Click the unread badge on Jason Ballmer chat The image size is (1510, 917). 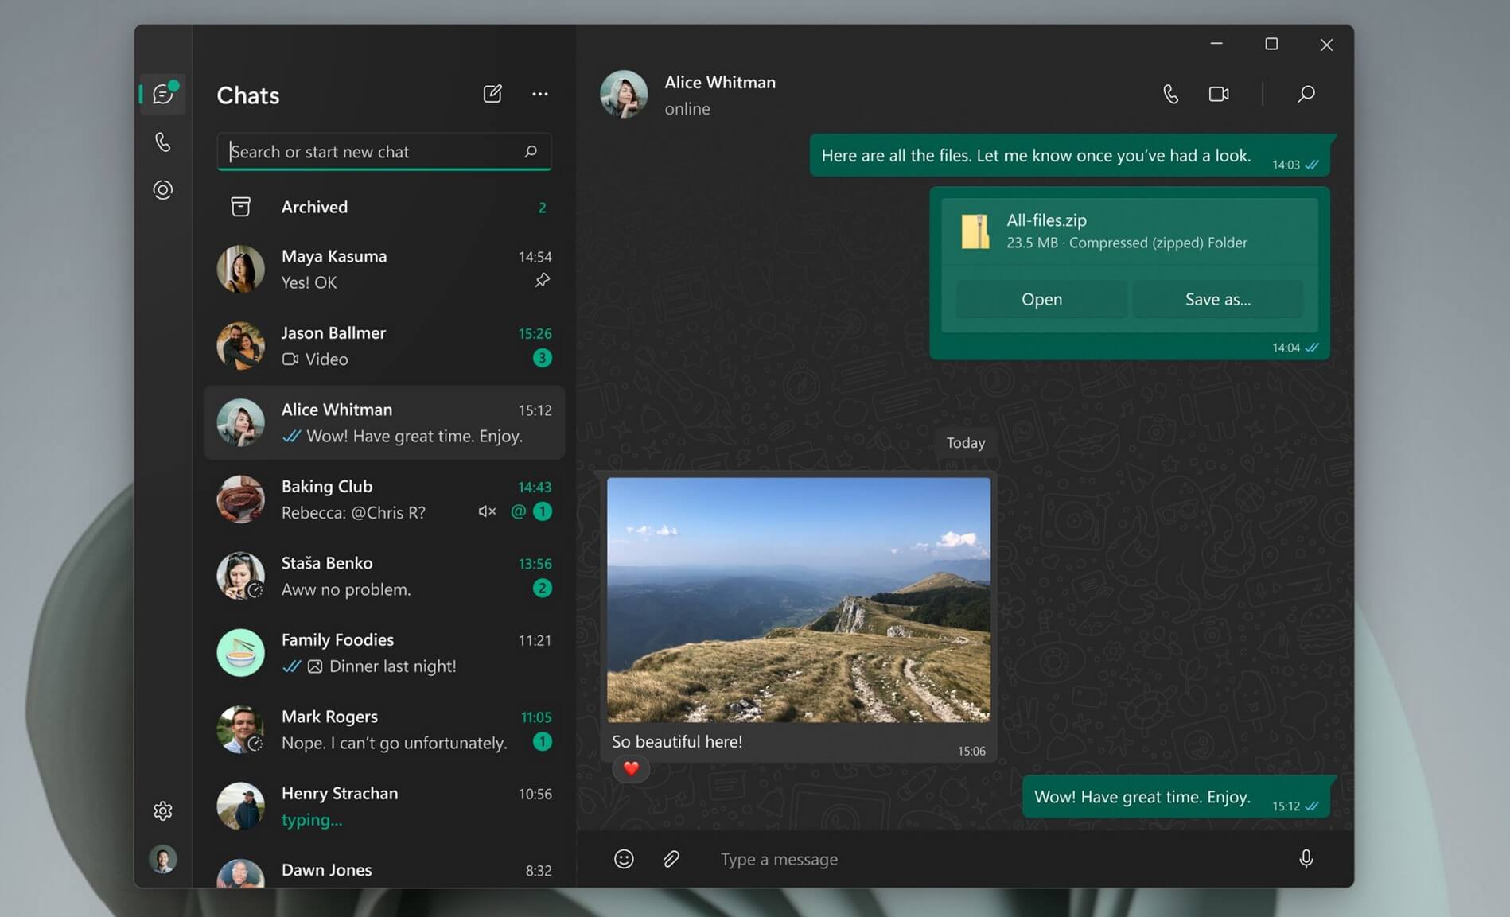[x=543, y=358]
